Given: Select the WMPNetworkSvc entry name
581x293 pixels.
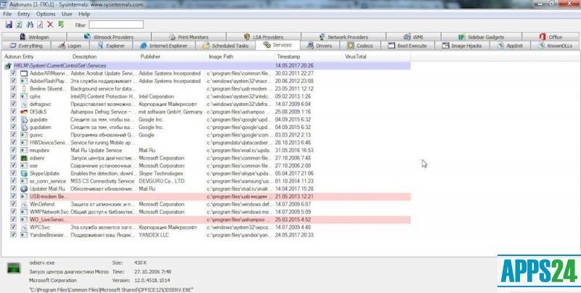Looking at the screenshot, I should (x=49, y=212).
